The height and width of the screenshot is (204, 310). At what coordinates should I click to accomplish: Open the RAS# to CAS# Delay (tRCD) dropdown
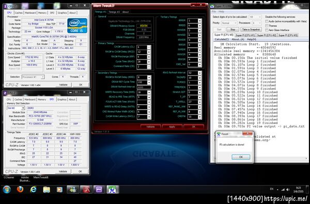[149, 52]
